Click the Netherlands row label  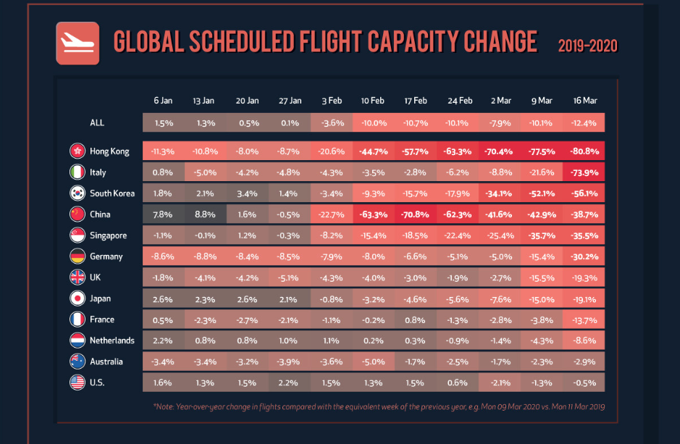[x=112, y=340]
